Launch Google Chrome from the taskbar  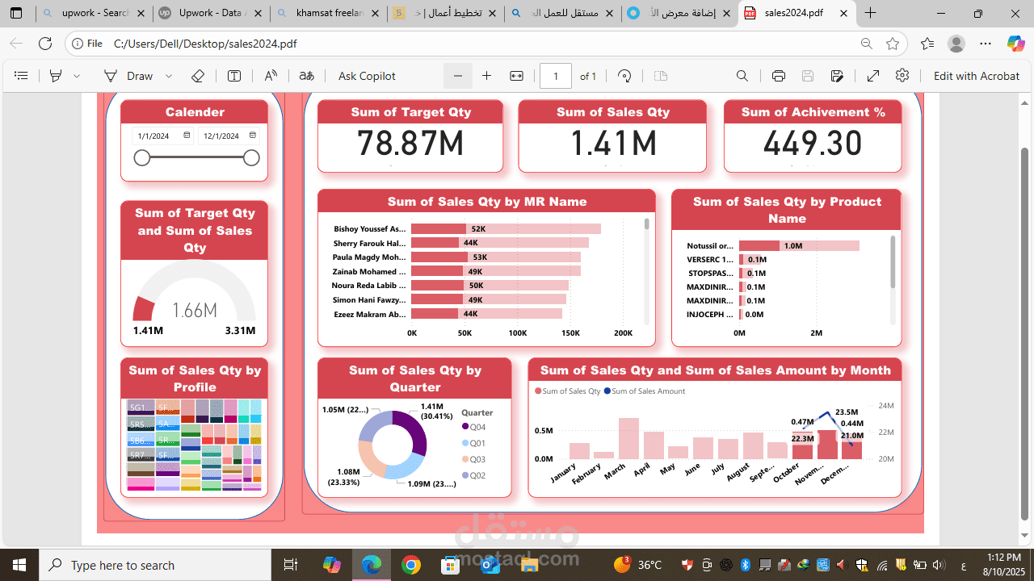pos(410,565)
